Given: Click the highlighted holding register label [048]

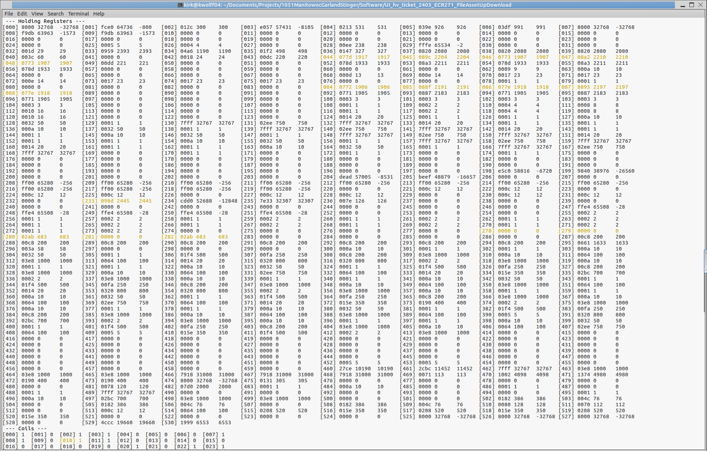Looking at the screenshot, I should pyautogui.click(x=10, y=63).
